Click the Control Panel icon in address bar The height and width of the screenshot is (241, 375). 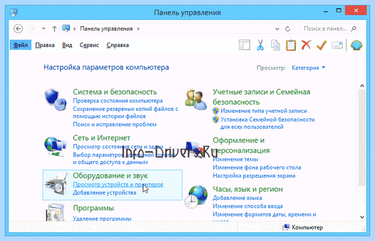pyautogui.click(x=66, y=29)
